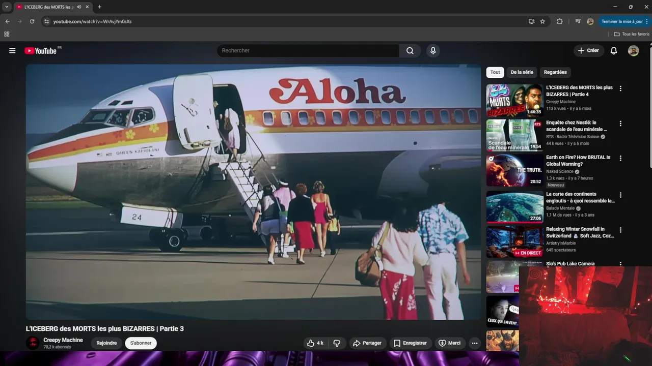Viewport: 652px width, 366px height.
Task: Click the search magnifier button
Action: click(410, 51)
